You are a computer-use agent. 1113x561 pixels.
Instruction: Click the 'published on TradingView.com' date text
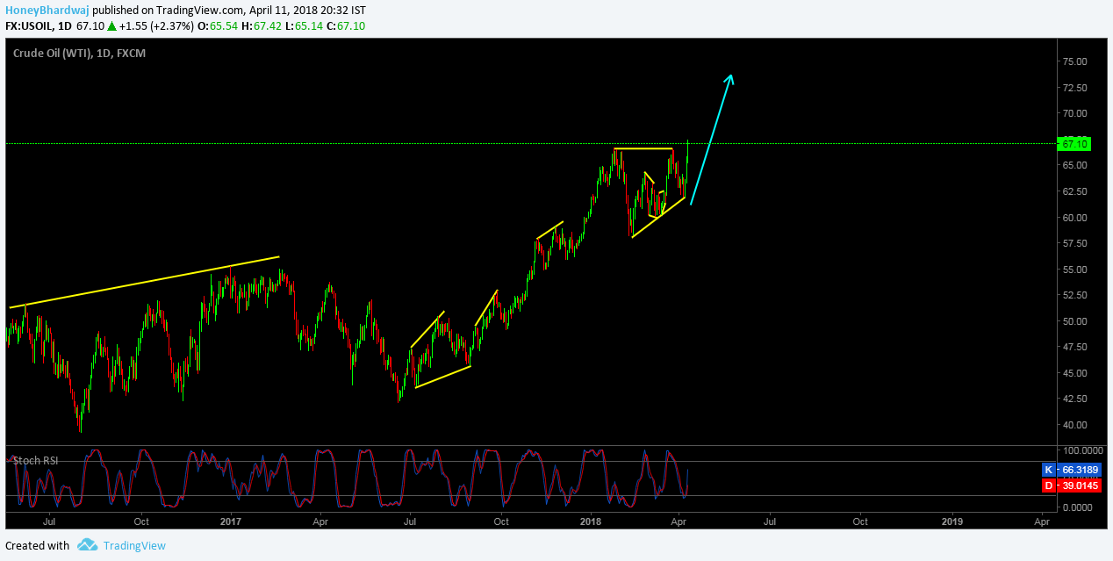[229, 11]
